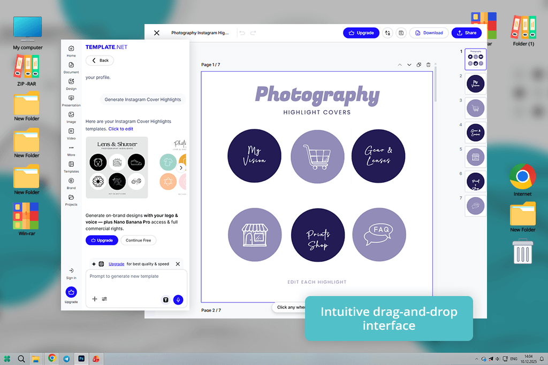Open Chrome from the taskbar

click(x=52, y=359)
